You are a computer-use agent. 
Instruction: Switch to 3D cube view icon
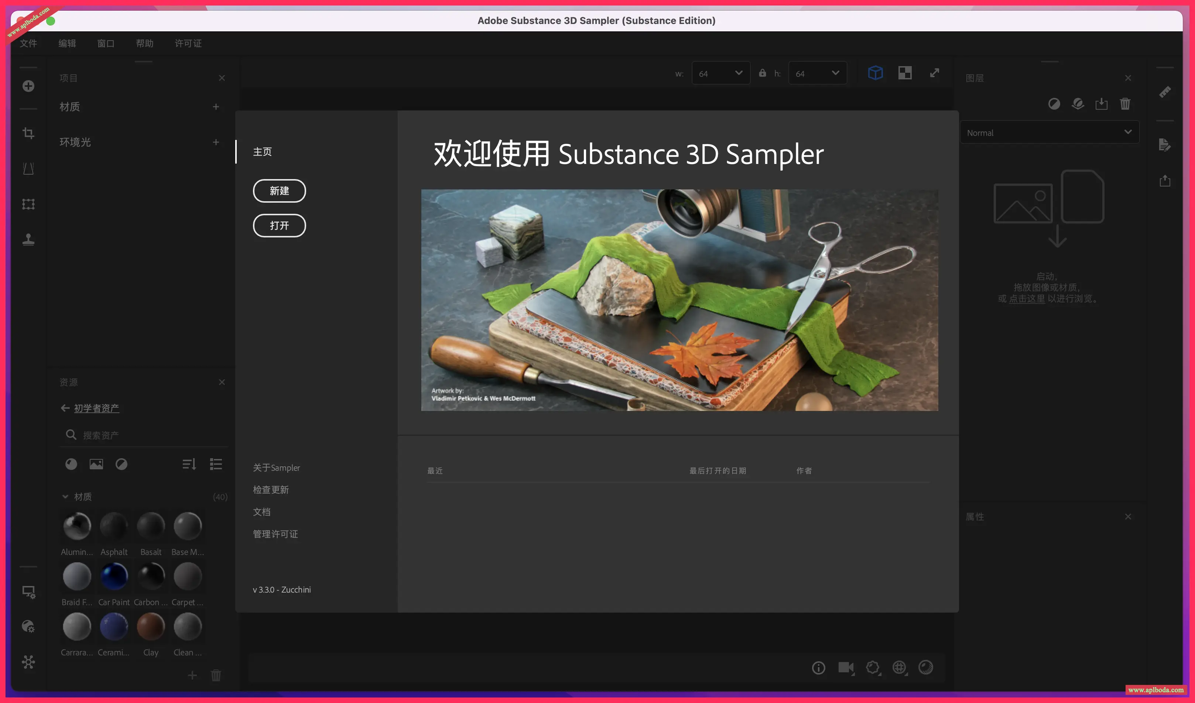[x=875, y=73]
